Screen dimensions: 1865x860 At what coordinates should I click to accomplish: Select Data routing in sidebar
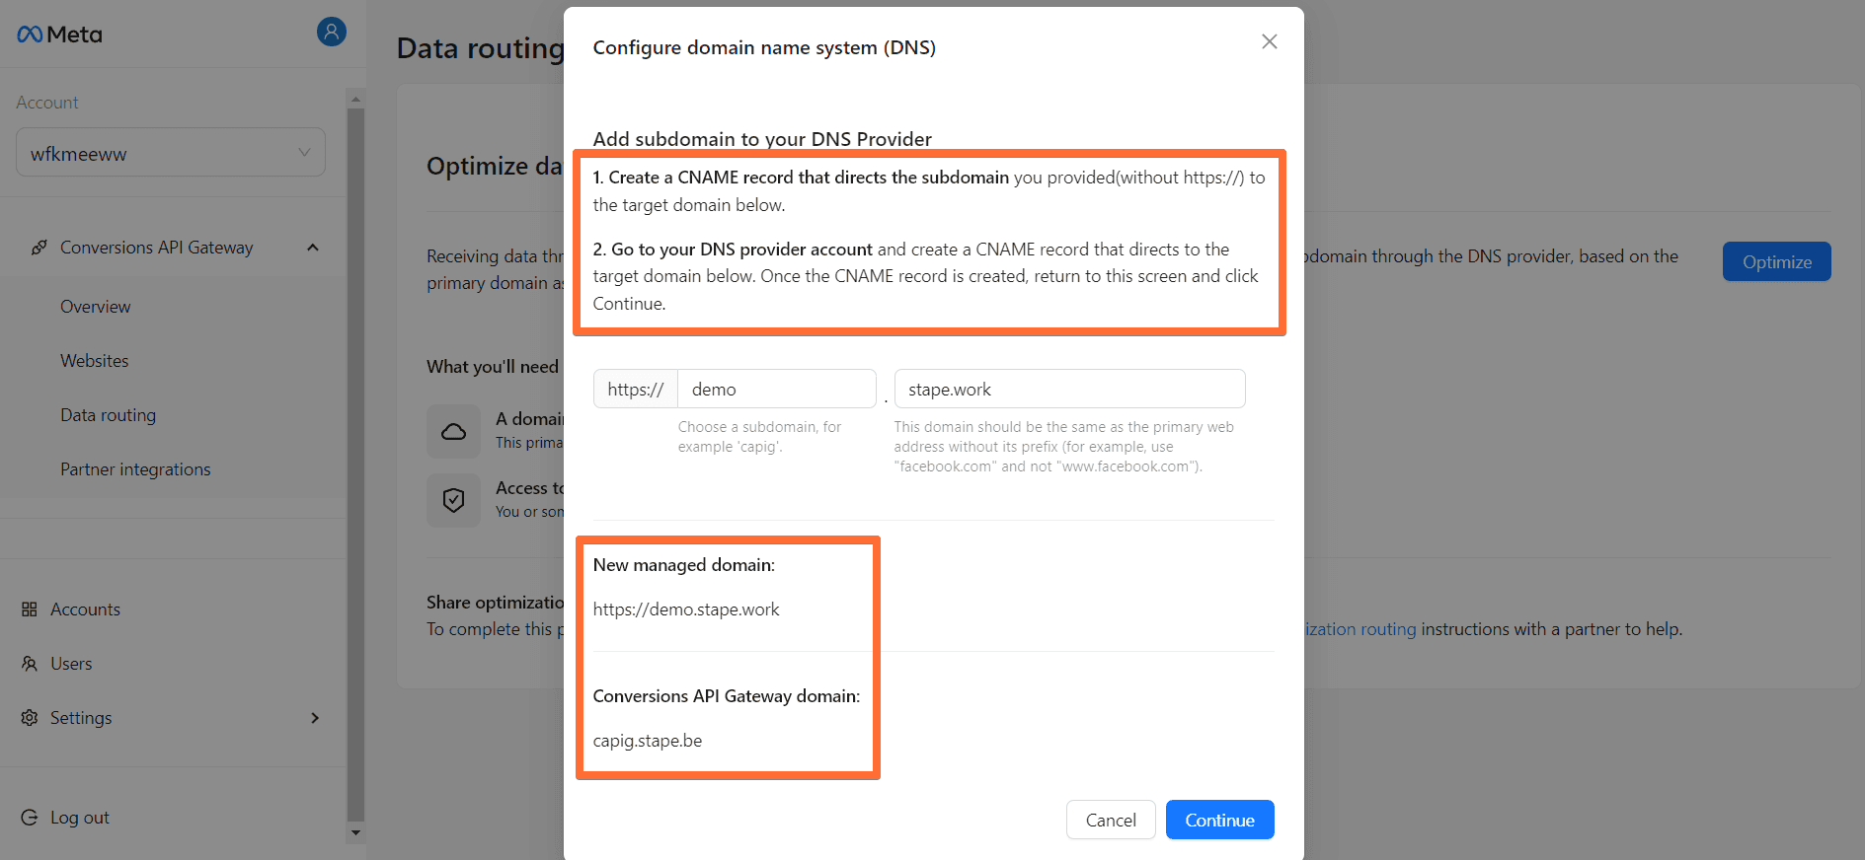(x=109, y=415)
